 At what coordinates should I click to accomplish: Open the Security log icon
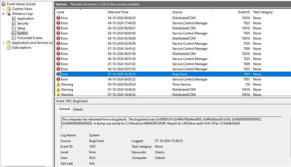(x=14, y=23)
